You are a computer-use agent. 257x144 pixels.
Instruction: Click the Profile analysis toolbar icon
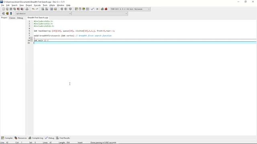tap(102, 9)
